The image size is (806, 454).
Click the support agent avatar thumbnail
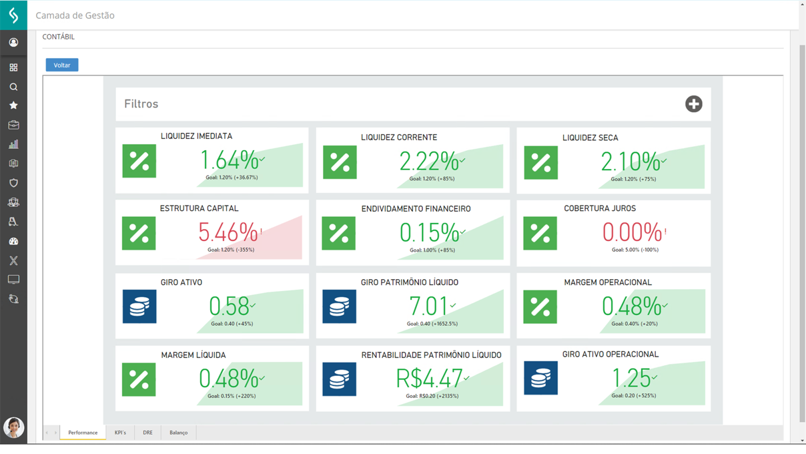[13, 427]
